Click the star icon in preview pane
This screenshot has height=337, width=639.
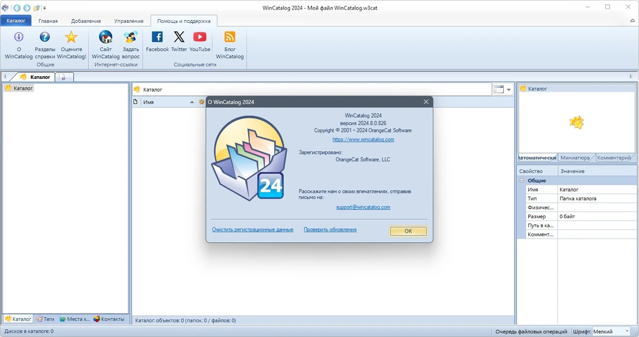pyautogui.click(x=577, y=123)
